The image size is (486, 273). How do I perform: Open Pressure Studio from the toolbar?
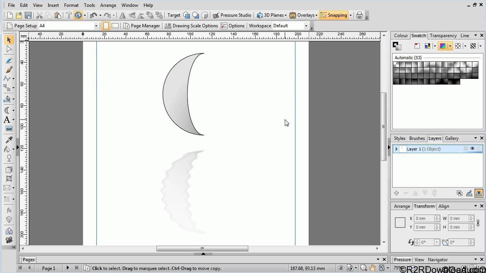pyautogui.click(x=232, y=15)
